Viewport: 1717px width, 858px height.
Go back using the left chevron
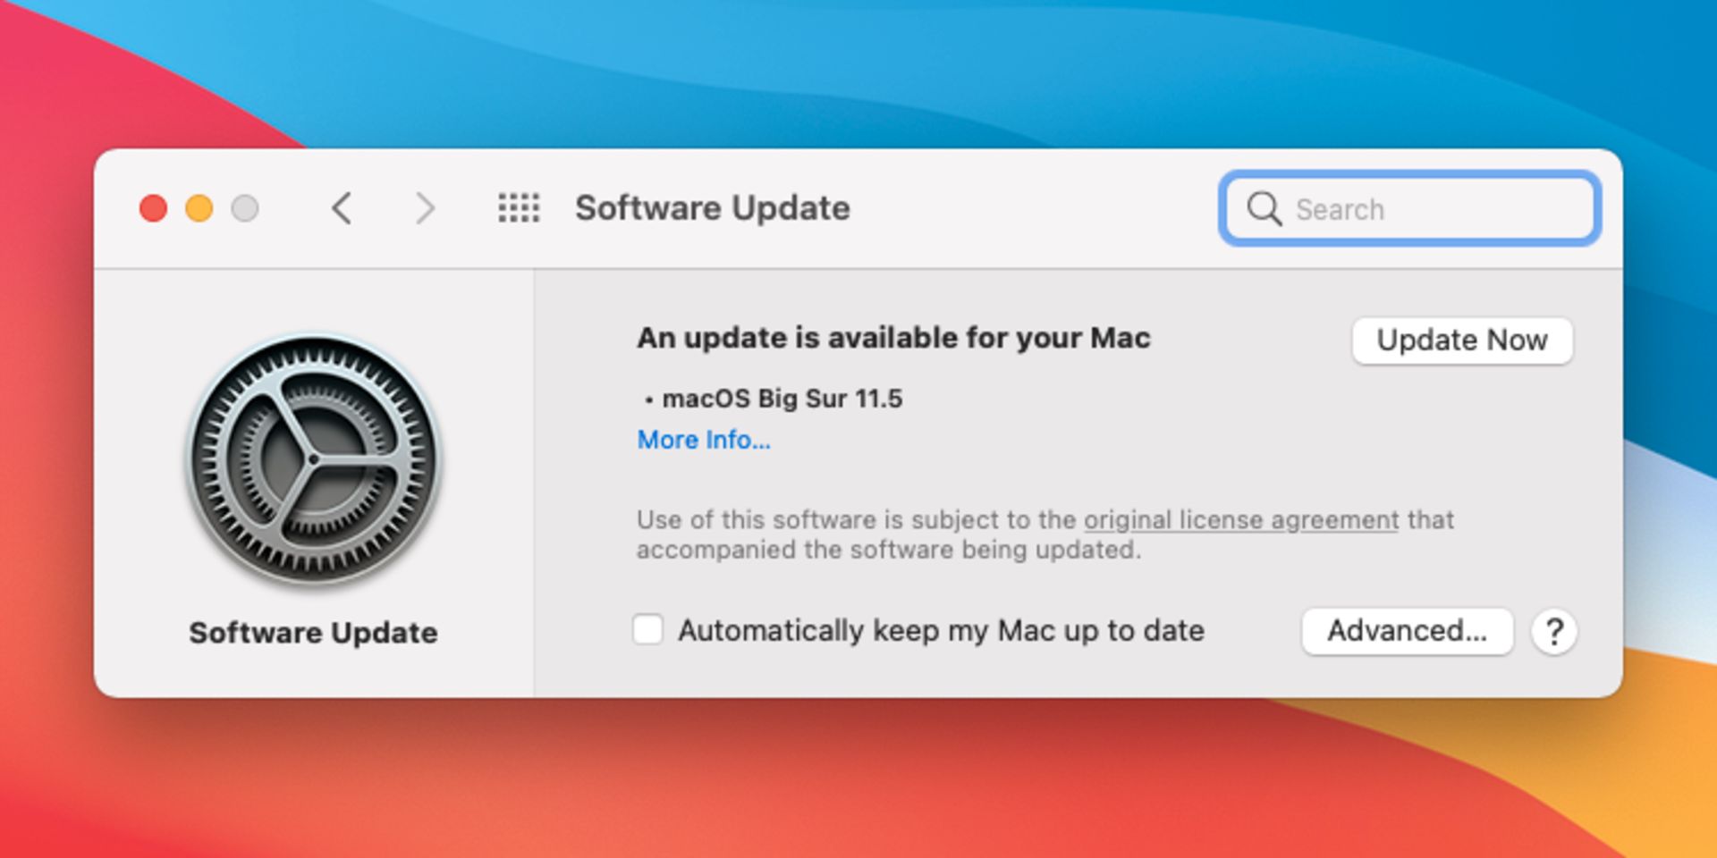[x=342, y=208]
